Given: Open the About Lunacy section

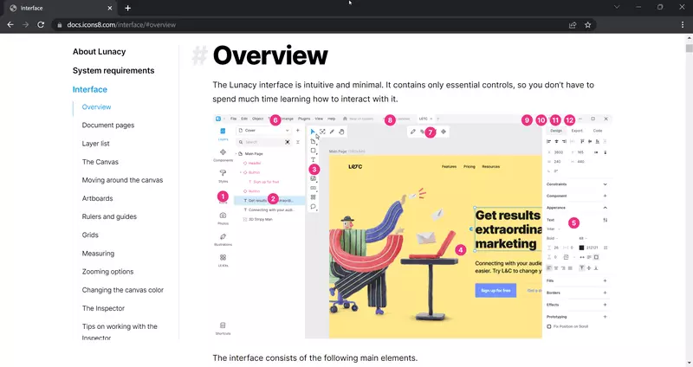Looking at the screenshot, I should (99, 52).
